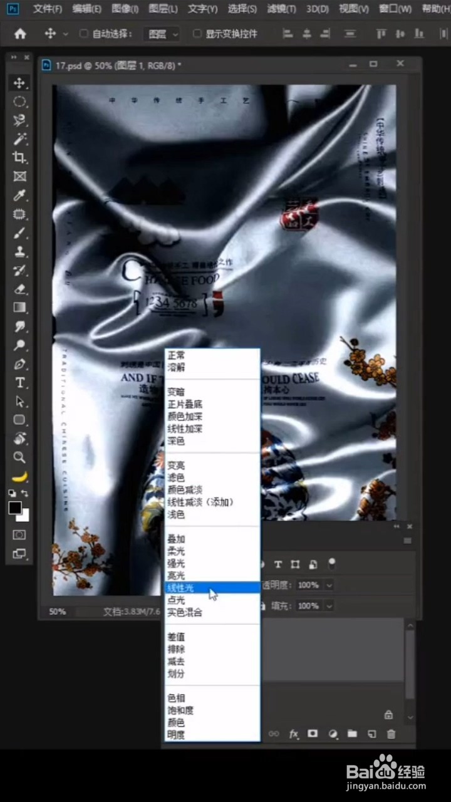Open the 选择(S) menu
451x802 pixels.
[242, 9]
